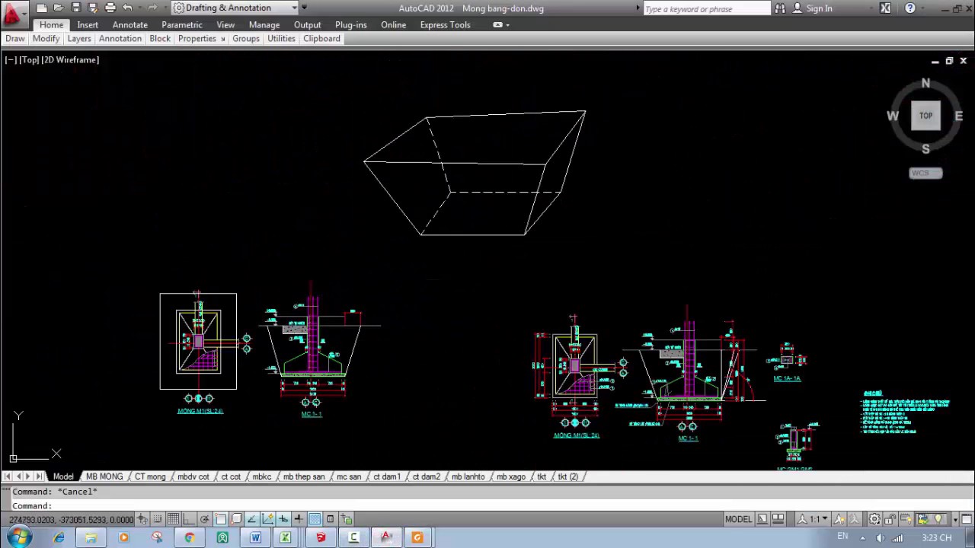975x548 pixels.
Task: Open the Annotate ribbon tab
Action: pos(130,24)
